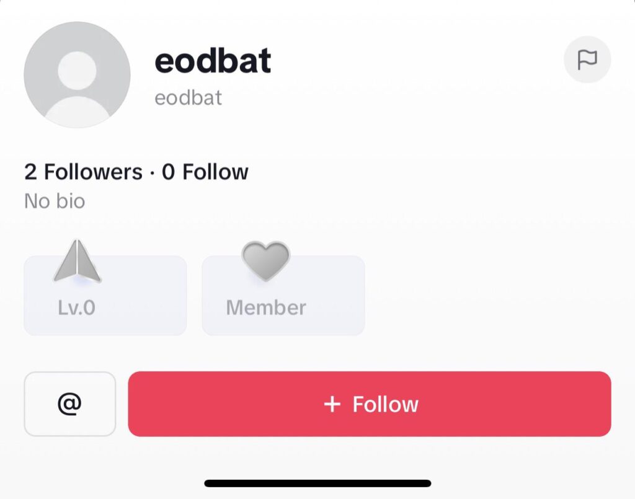Tap the report flag icon
Screen dimensions: 635x499
(x=587, y=60)
